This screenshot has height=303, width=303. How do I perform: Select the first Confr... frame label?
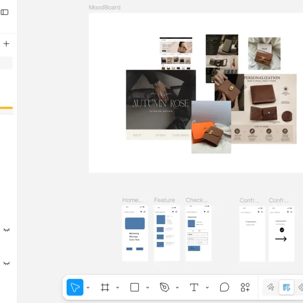pyautogui.click(x=249, y=200)
